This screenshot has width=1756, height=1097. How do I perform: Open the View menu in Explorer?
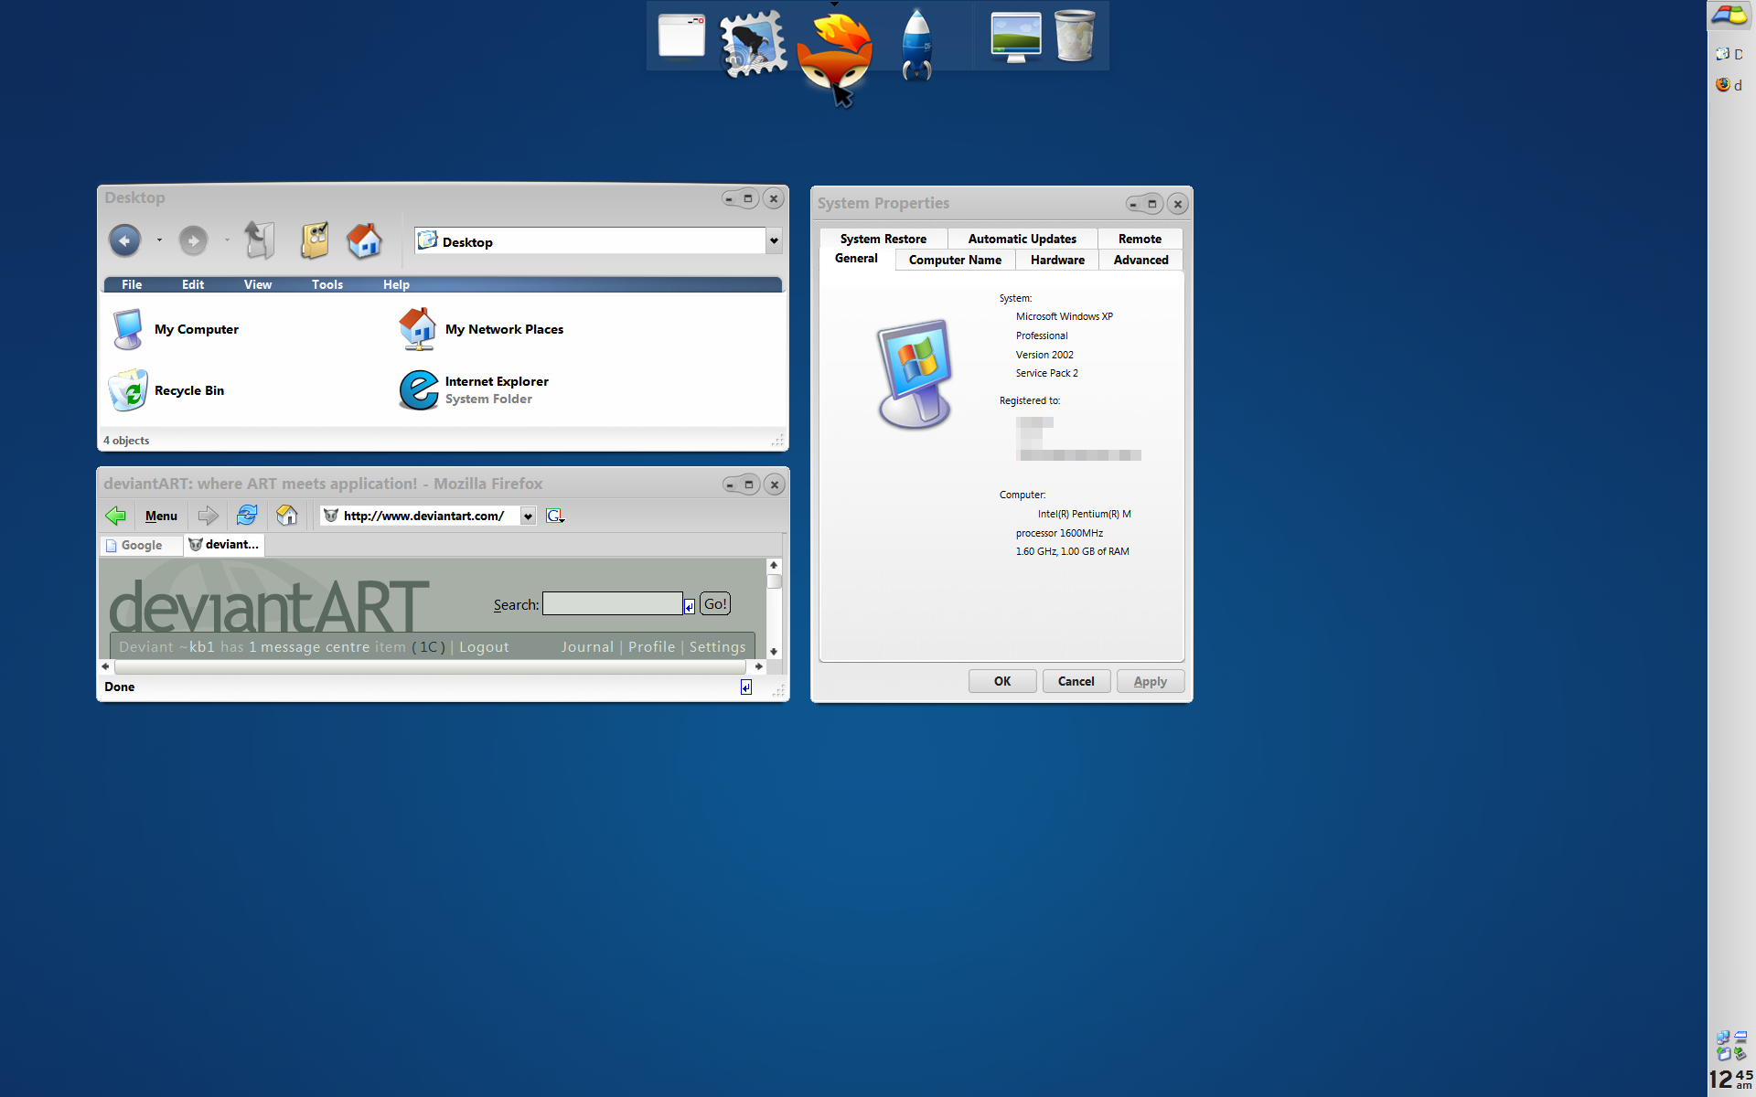click(x=258, y=284)
